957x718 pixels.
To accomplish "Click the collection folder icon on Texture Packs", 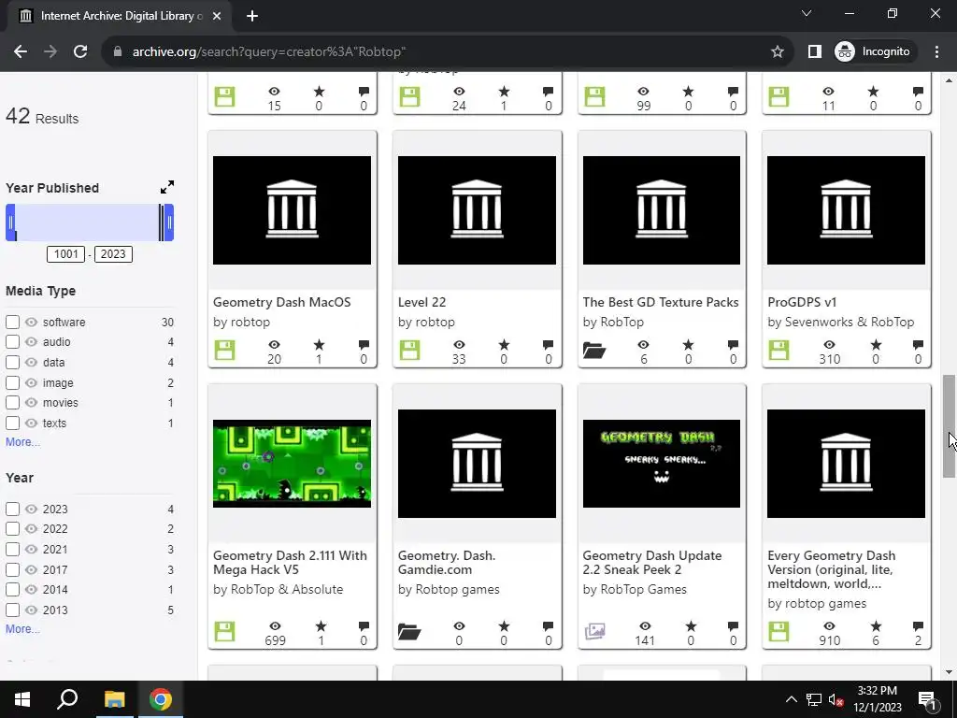I will tap(594, 350).
